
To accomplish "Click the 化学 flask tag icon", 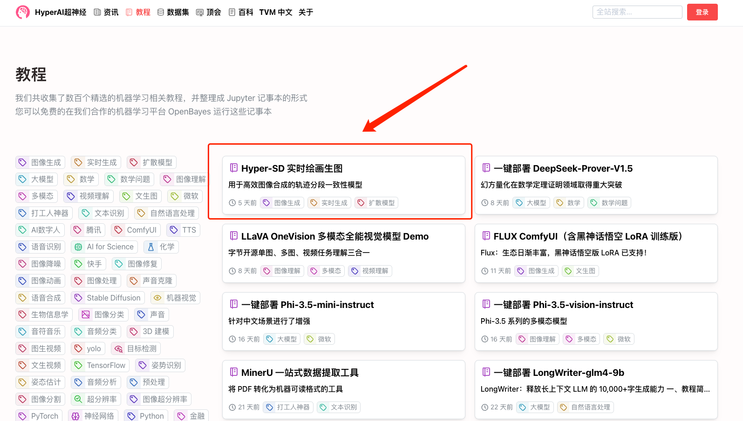I will point(151,247).
